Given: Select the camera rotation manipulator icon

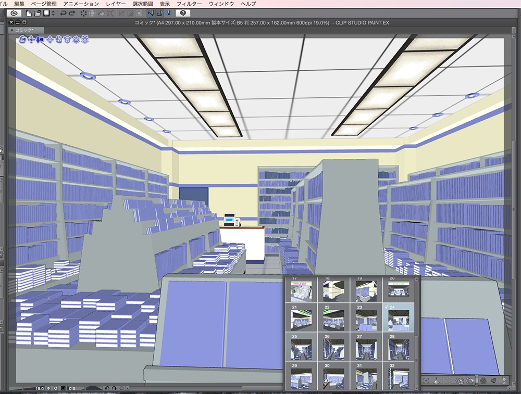Looking at the screenshot, I should pyautogui.click(x=23, y=40).
